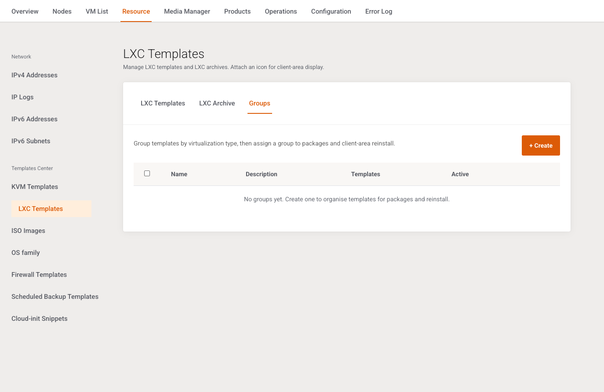Click the 'Network' sidebar section label

point(21,57)
